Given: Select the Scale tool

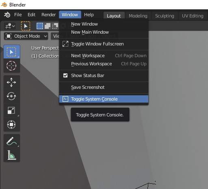Looking at the screenshot, I should click(x=12, y=110).
